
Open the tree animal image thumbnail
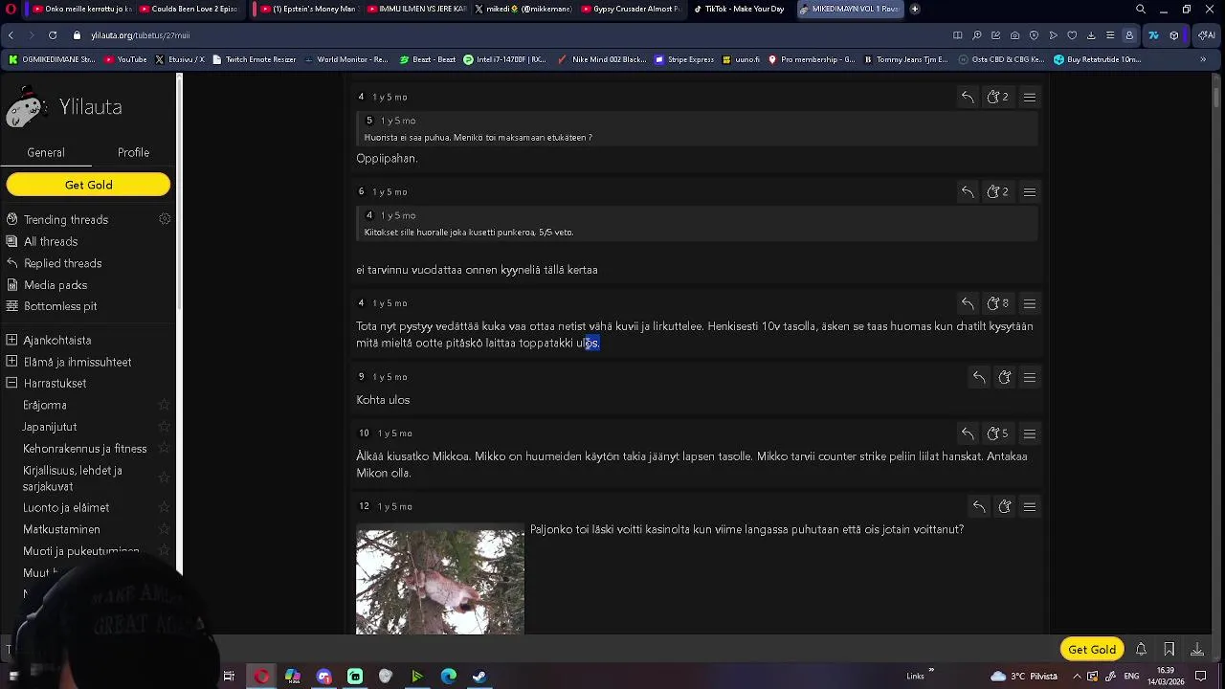tap(440, 582)
